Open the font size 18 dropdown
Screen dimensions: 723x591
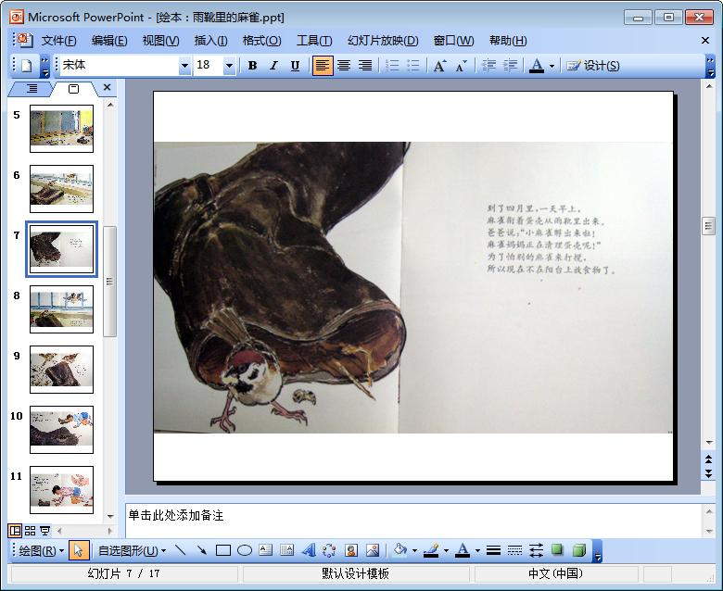[229, 66]
